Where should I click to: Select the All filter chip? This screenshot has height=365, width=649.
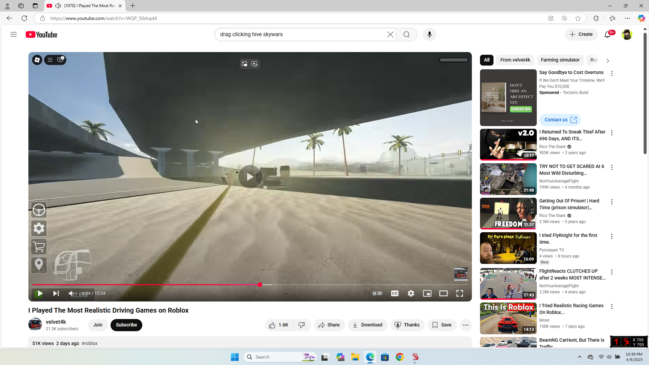pos(487,60)
